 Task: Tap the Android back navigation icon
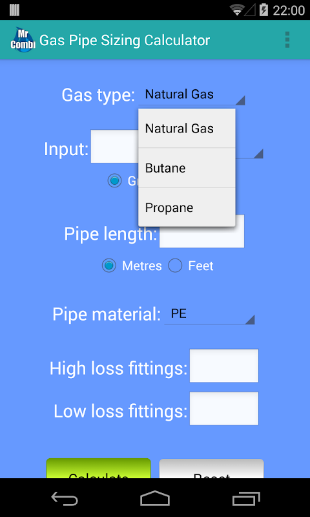coord(65,498)
